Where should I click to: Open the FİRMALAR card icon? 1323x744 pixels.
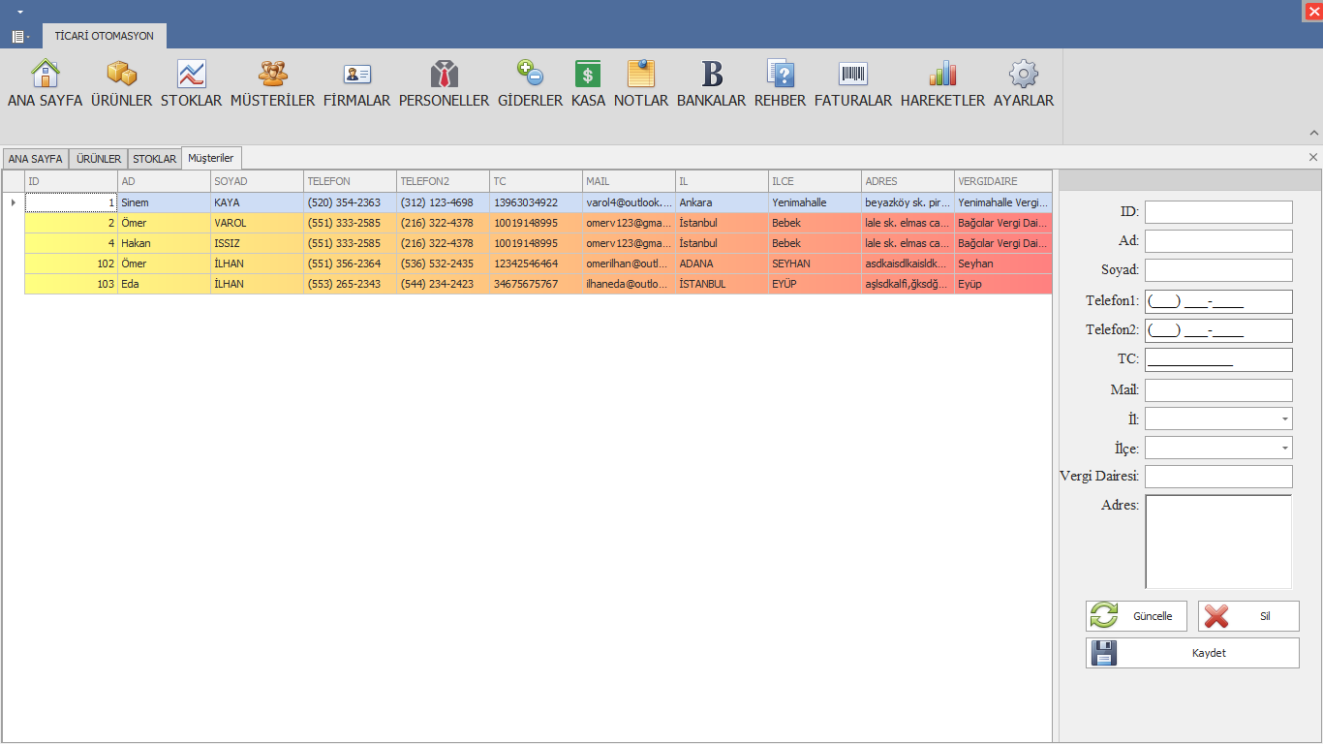pos(357,75)
